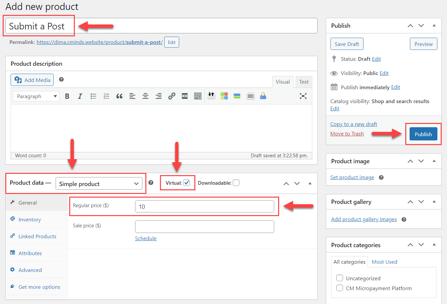Click the product title field

(x=161, y=26)
